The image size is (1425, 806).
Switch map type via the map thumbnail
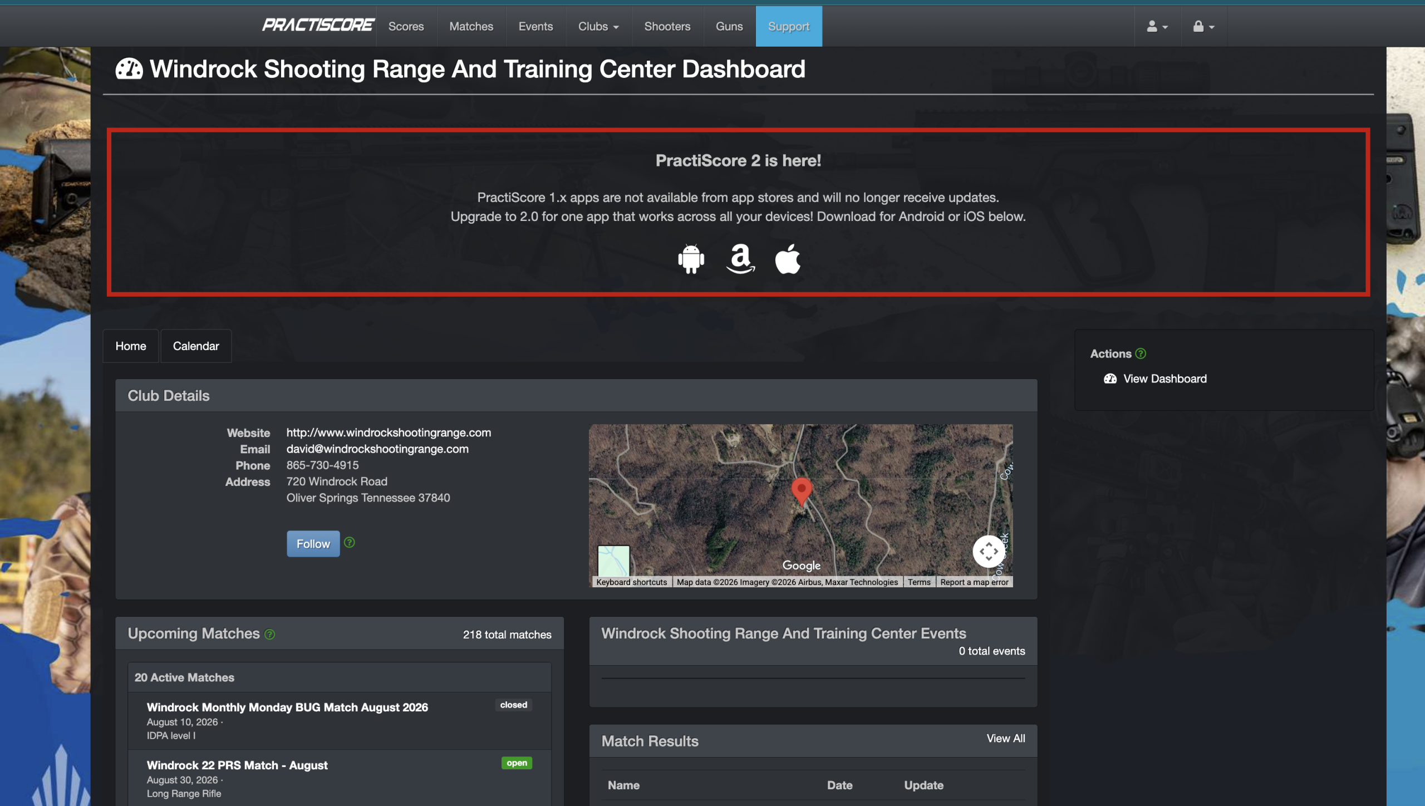pos(613,561)
